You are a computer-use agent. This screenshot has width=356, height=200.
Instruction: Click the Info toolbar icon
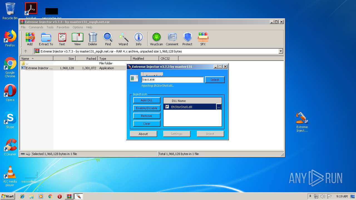139,39
